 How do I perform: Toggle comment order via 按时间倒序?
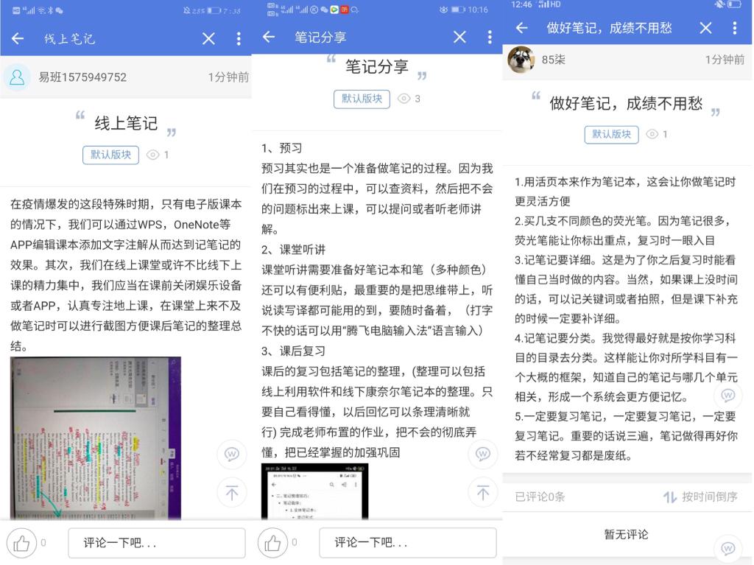[x=700, y=497]
